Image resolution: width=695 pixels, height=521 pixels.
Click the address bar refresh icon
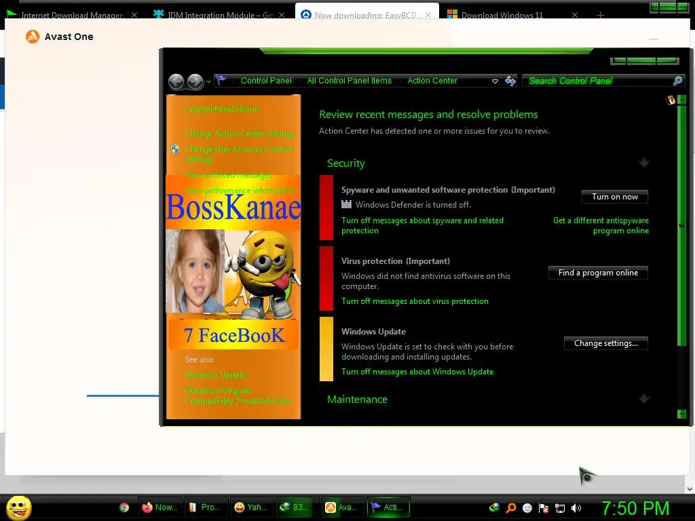coord(510,81)
